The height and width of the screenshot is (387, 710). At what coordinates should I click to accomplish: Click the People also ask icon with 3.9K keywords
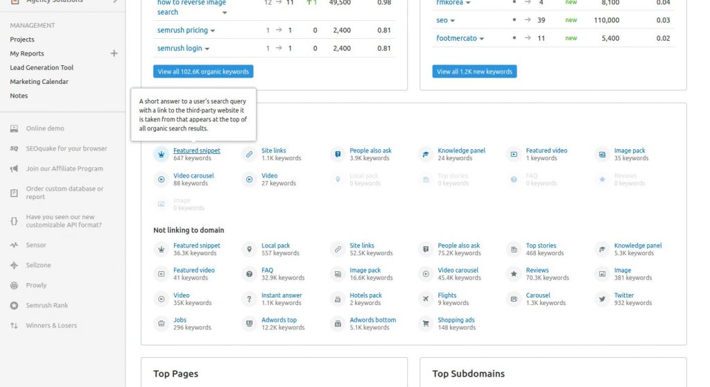click(x=338, y=155)
